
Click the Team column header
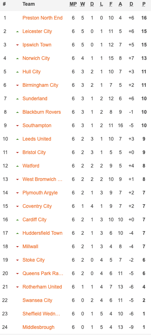tap(28, 4)
